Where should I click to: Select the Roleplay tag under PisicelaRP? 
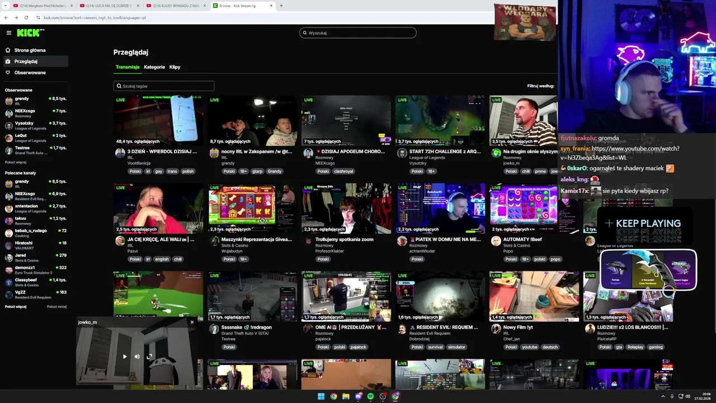tap(635, 347)
